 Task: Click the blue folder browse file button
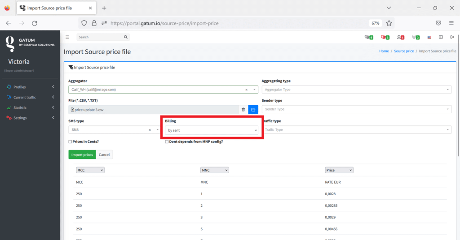coord(253,109)
